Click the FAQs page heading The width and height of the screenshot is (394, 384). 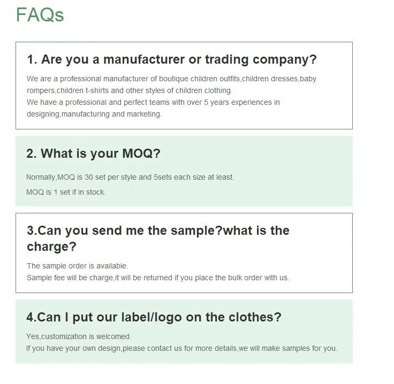pos(40,15)
